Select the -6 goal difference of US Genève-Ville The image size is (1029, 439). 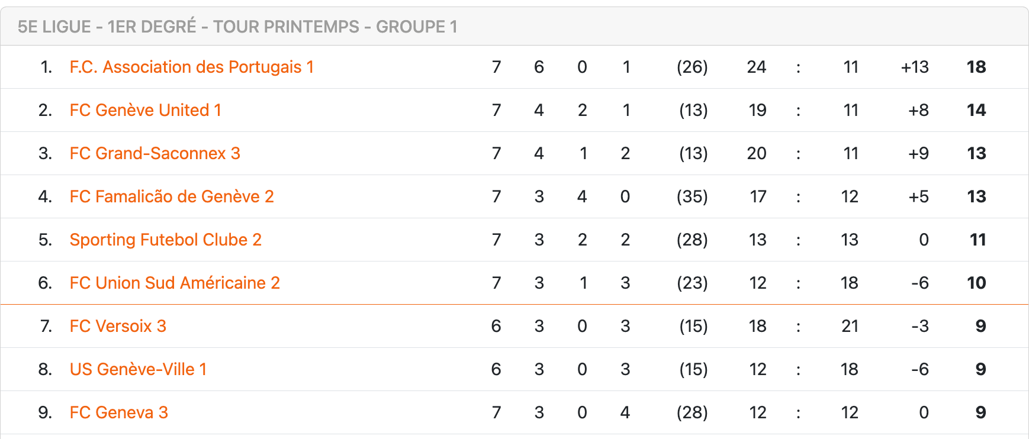pos(920,369)
